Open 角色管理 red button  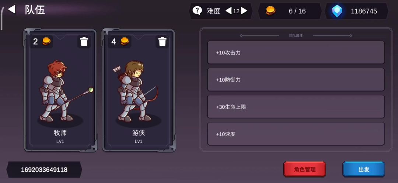(305, 169)
